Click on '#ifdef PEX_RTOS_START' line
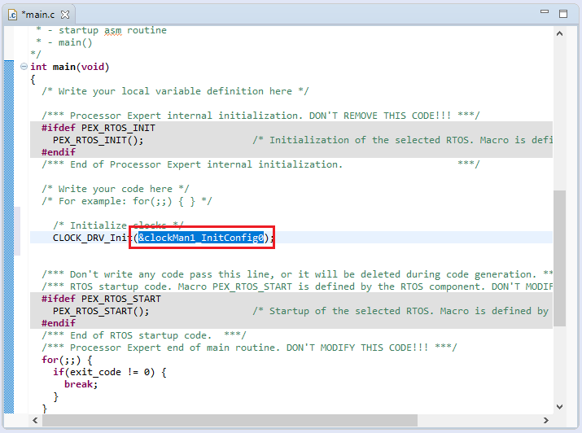Screen dimensions: 582x433 101,299
